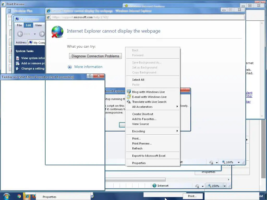Screen dimensions: 267x200
Task: Launch Firefox from the taskbar
Action: pos(34,196)
